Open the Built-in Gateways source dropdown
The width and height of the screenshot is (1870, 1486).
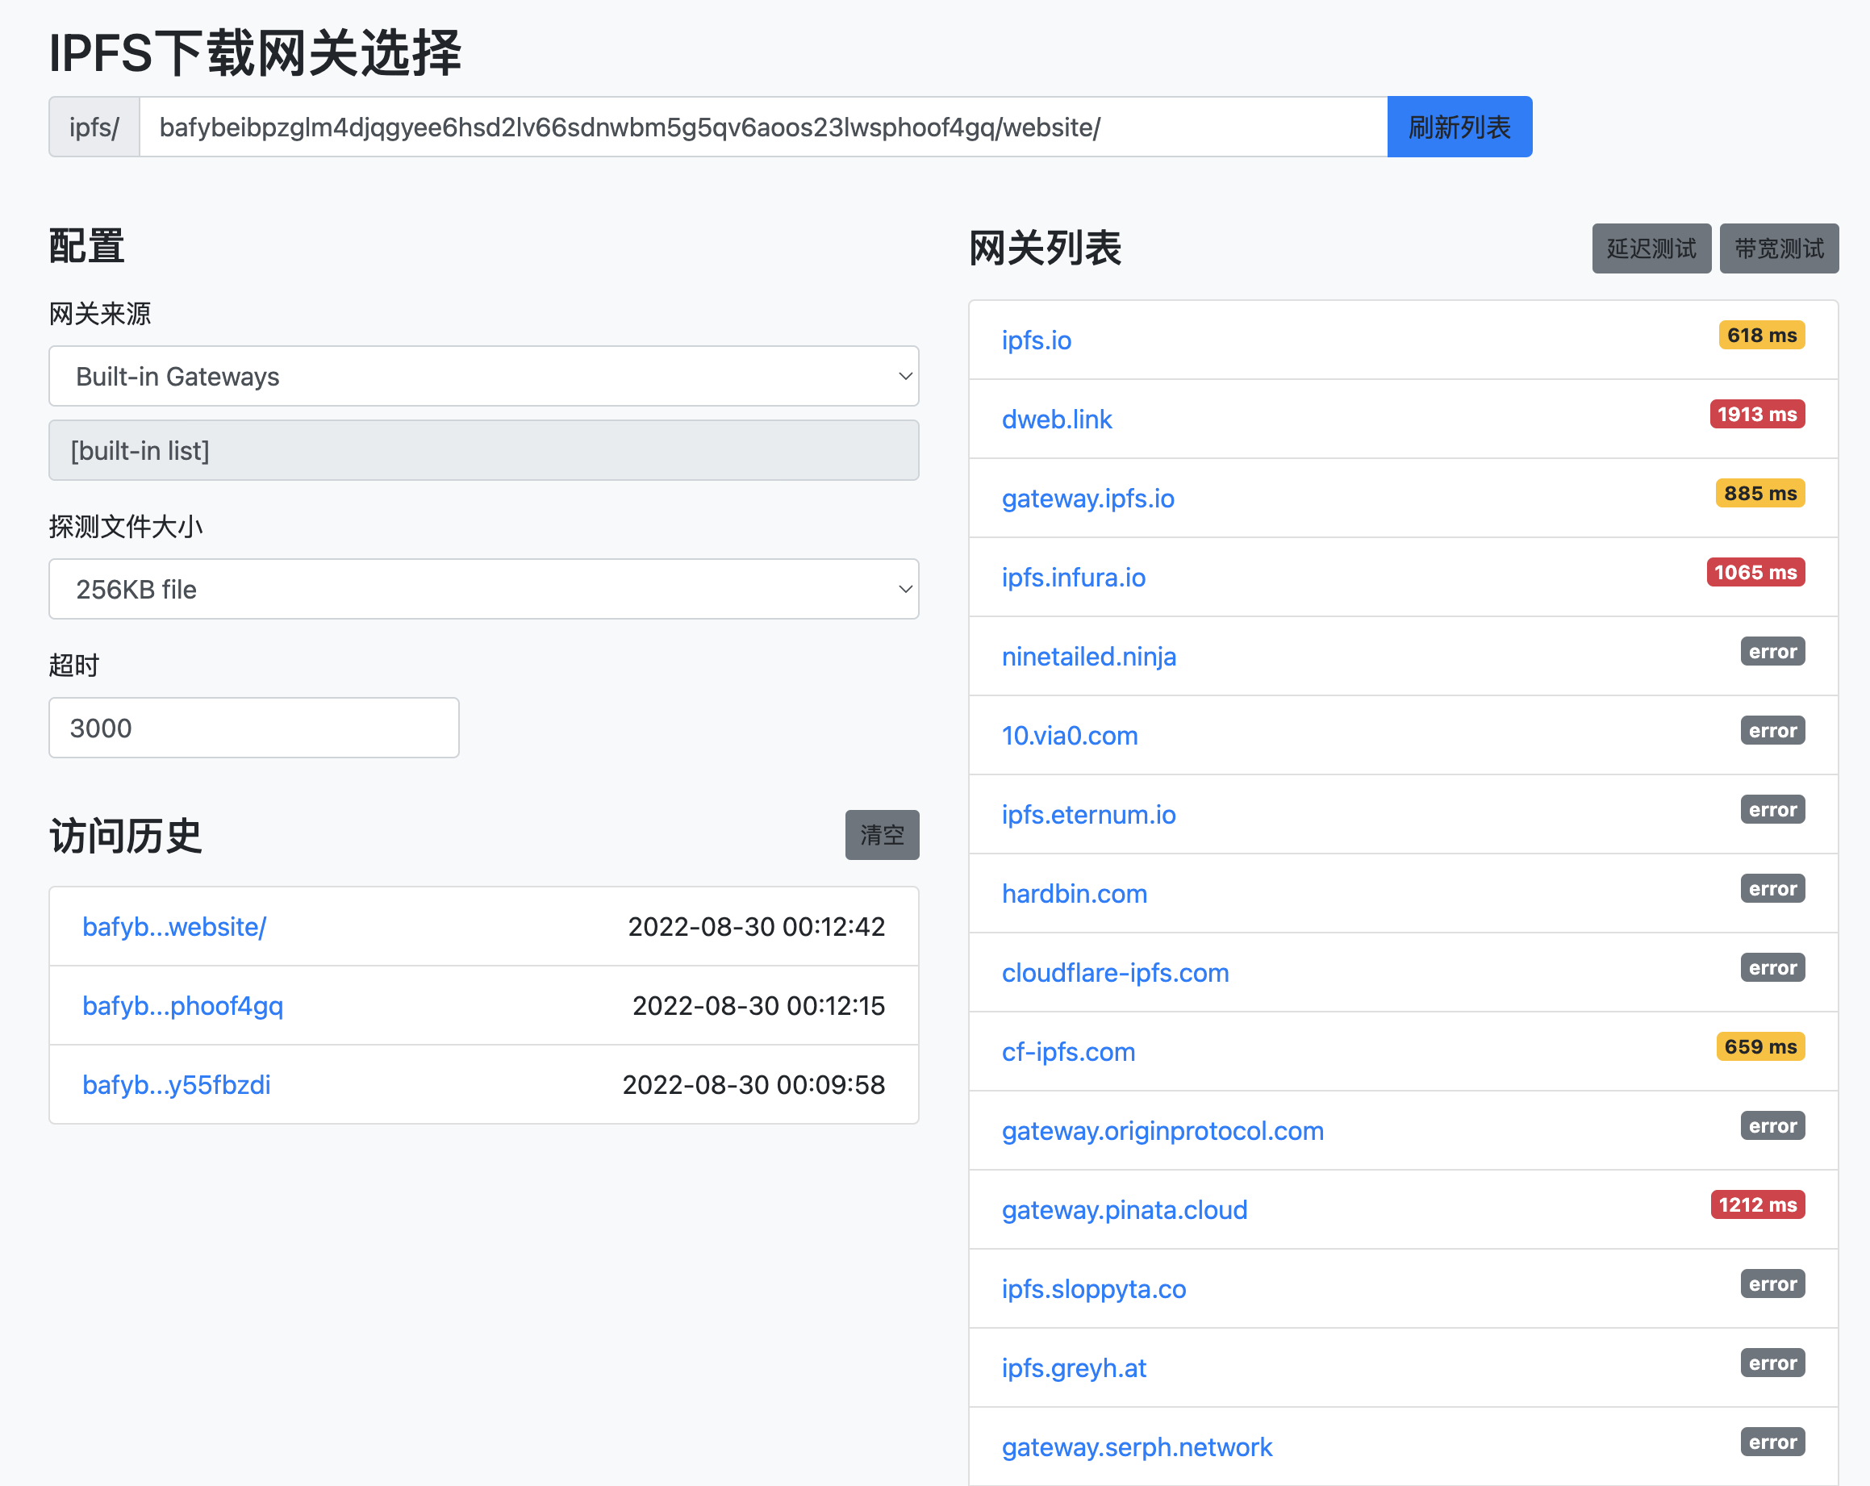point(483,377)
